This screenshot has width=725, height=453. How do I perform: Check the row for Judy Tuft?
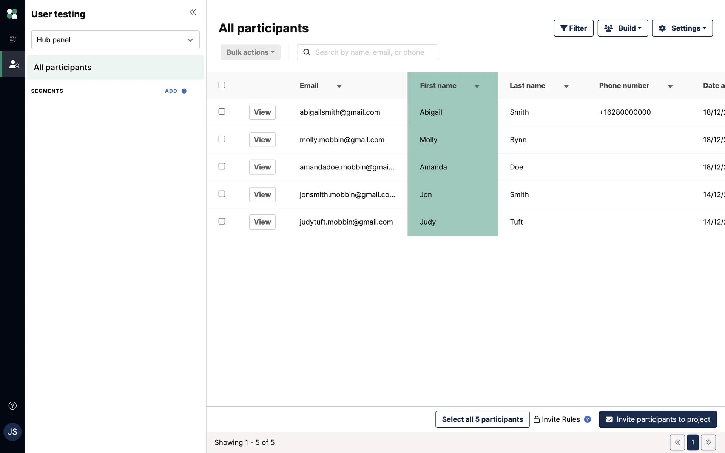(x=222, y=221)
